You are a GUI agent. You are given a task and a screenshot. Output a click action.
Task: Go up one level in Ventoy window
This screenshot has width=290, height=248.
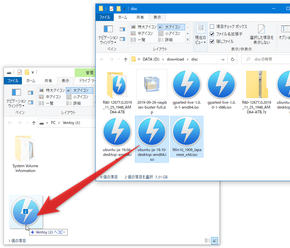tap(34, 123)
